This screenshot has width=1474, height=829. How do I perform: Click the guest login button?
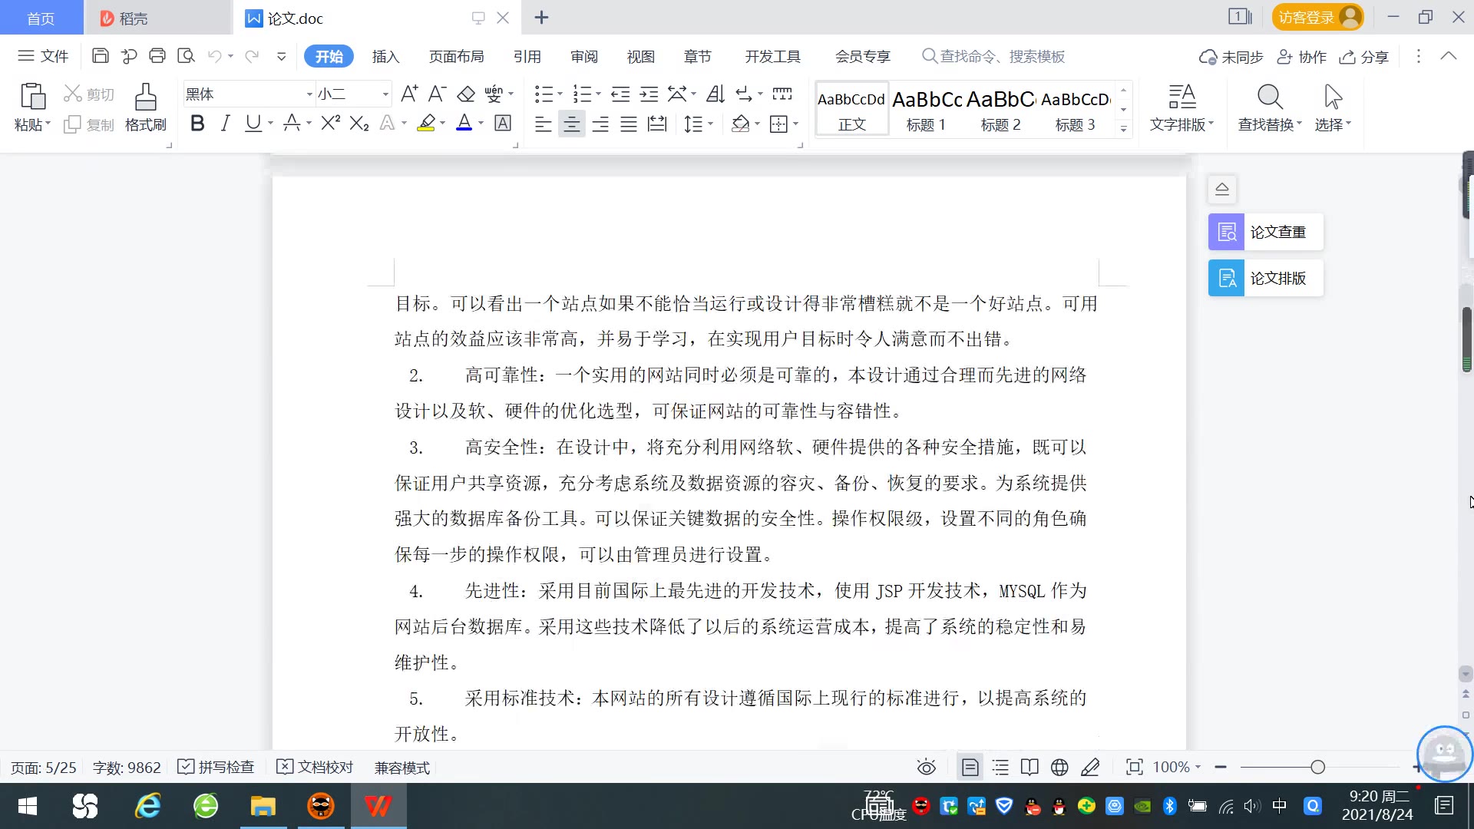pos(1317,17)
